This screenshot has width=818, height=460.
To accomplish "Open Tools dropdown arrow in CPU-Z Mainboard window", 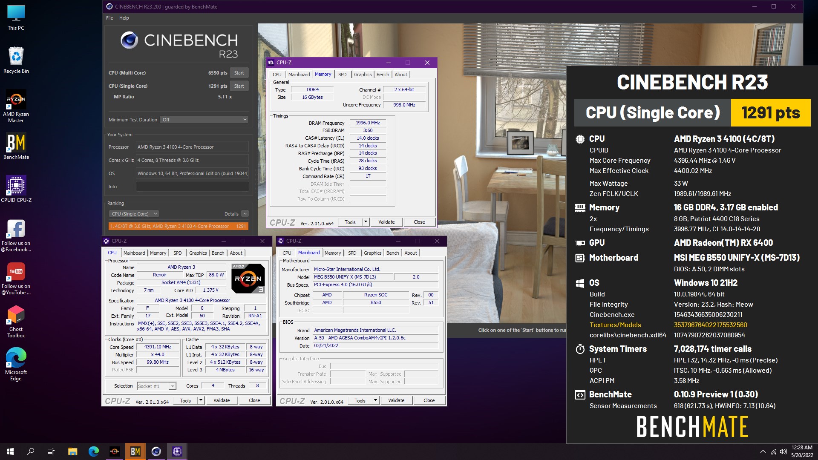I will (375, 400).
